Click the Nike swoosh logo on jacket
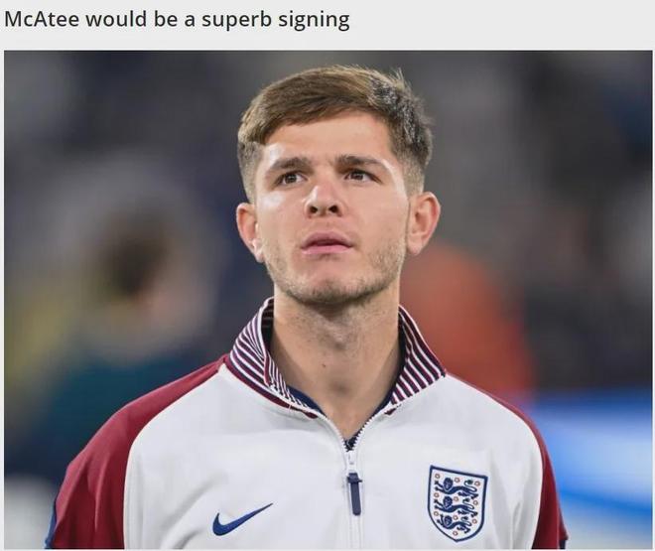655x551 pixels. [242, 519]
